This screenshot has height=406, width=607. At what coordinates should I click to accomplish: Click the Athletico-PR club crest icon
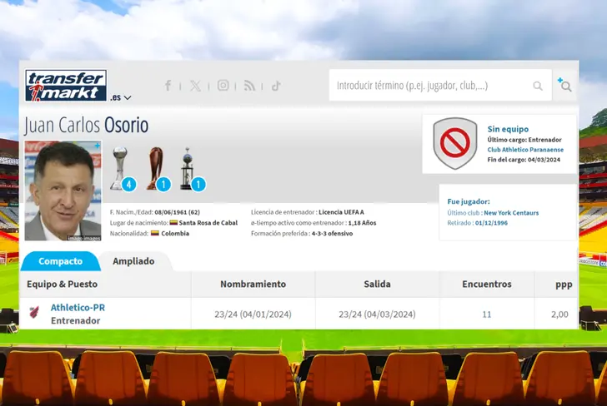tap(34, 312)
